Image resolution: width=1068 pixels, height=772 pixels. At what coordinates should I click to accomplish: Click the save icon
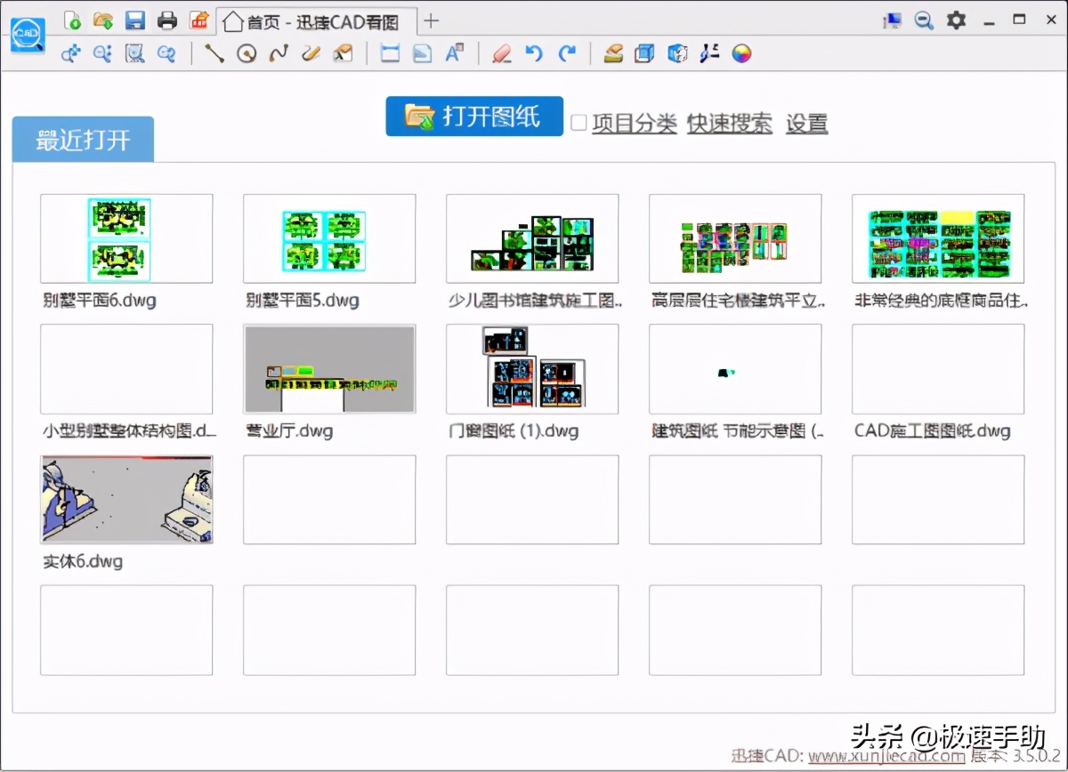135,20
